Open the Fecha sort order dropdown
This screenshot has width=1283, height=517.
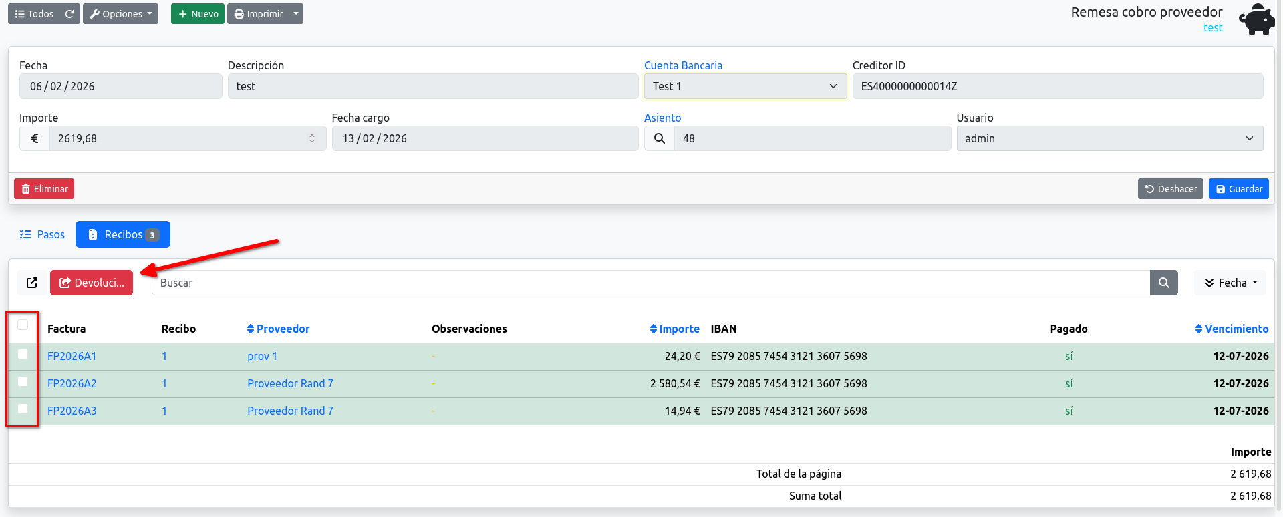[1230, 283]
